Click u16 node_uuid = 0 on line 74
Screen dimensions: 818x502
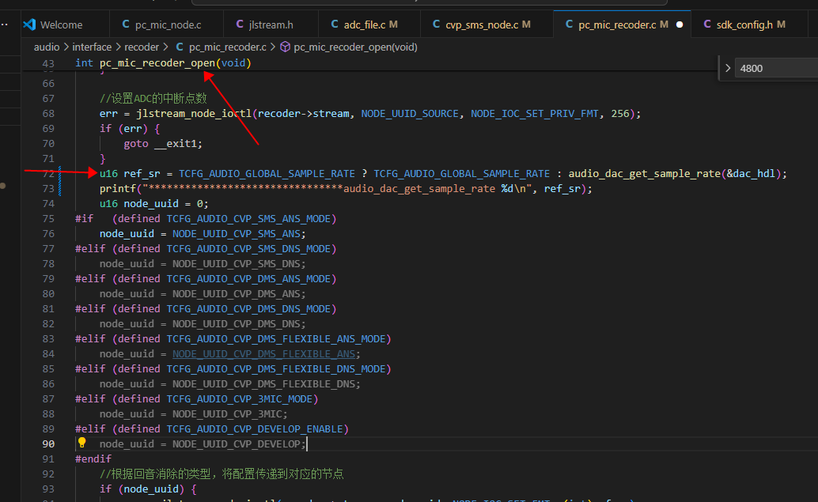151,204
